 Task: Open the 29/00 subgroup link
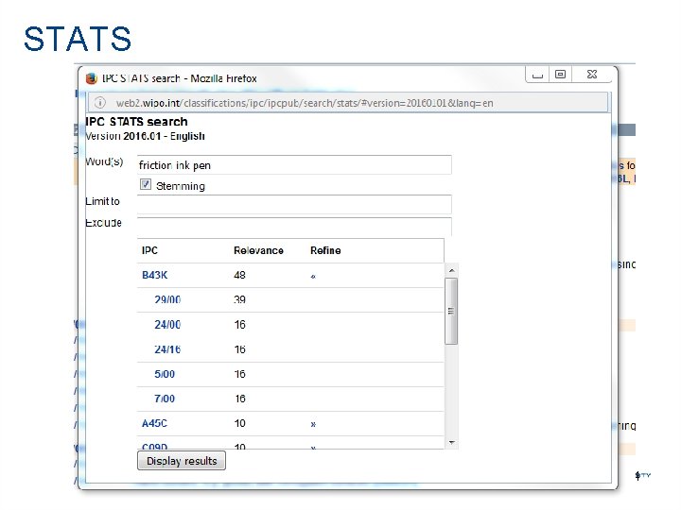pos(167,299)
